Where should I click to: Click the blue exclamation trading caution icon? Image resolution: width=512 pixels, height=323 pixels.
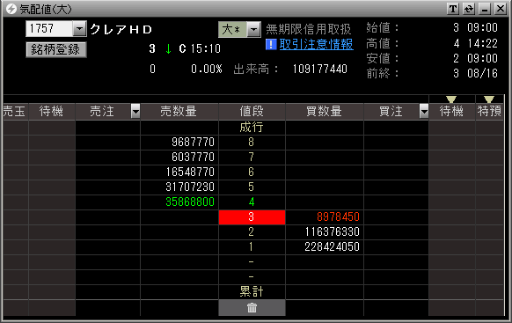click(271, 44)
